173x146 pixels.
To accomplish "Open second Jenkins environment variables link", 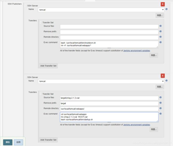I will pyautogui.click(x=137, y=125).
